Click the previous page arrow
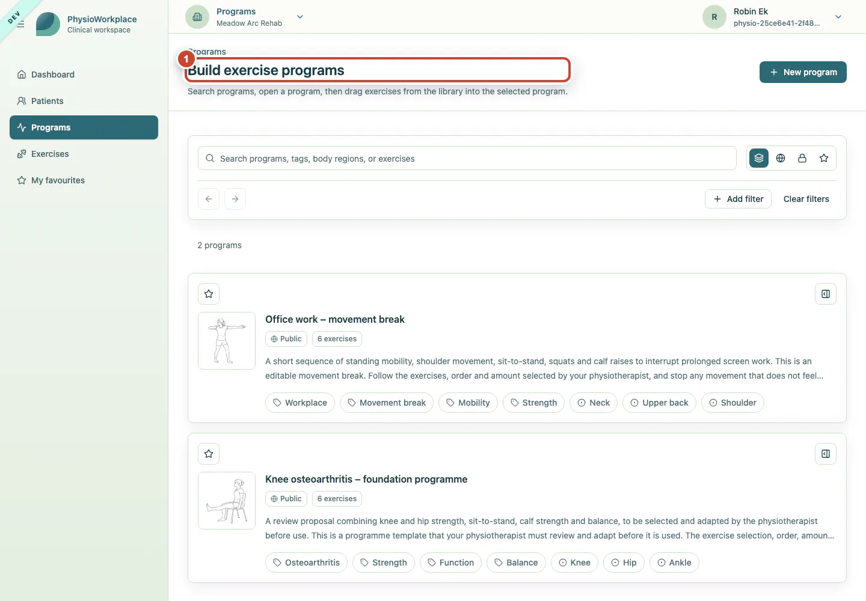Viewport: 866px width, 601px height. tap(209, 199)
